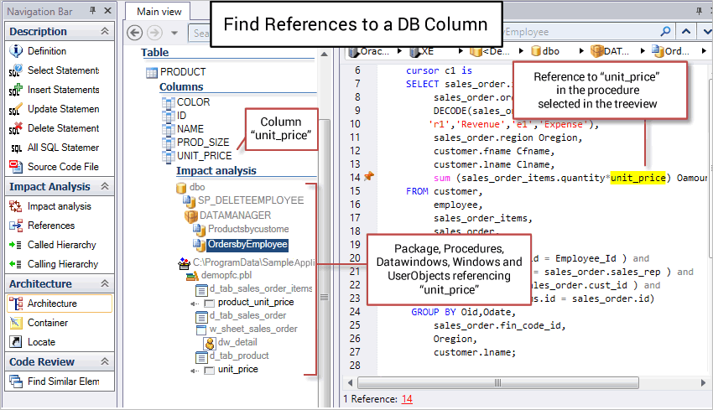Viewport: 713px width, 410px height.
Task: Select SP_DELETEEMPLOYEE procedure
Action: pyautogui.click(x=243, y=200)
